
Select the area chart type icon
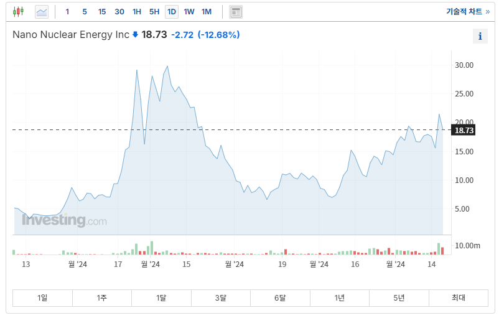pyautogui.click(x=42, y=12)
